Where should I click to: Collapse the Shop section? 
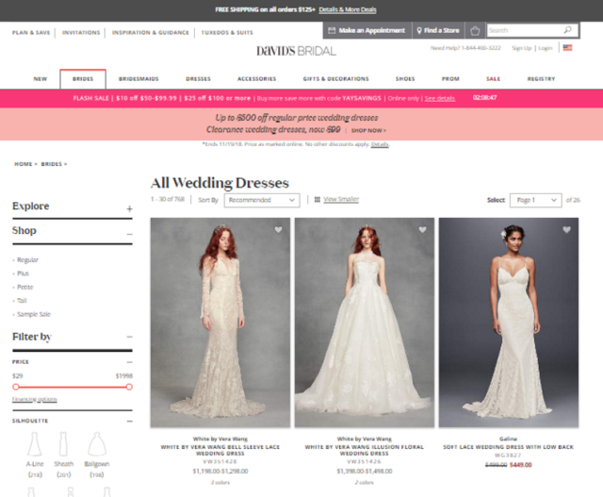(x=129, y=232)
